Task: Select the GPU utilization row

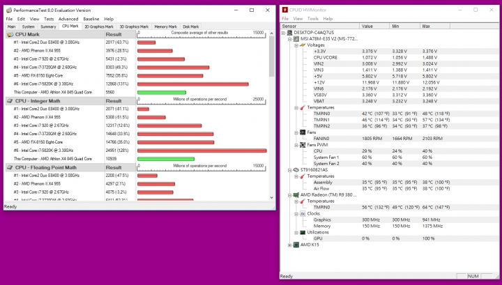Action: point(389,238)
